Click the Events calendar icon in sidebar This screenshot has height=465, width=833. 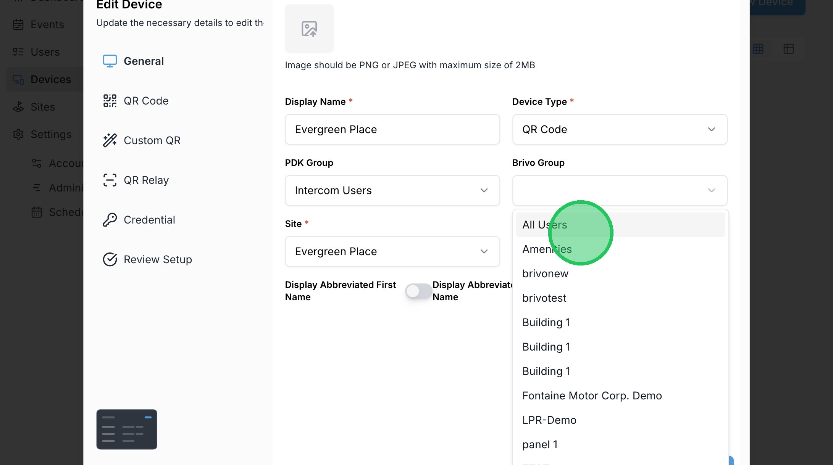[18, 24]
